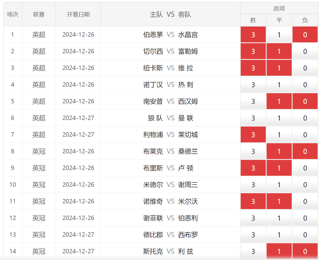Screen dimensions: 319x261
Task: Toggle draw option 1 for 南安普 vs 西汉姆
Action: [279, 101]
